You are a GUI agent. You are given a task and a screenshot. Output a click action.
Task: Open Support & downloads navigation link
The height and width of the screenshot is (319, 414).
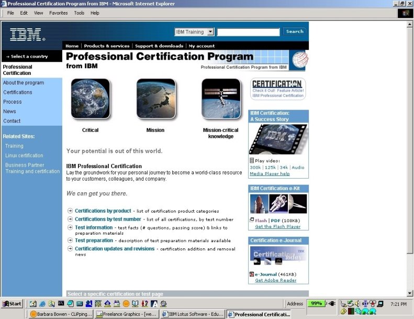click(x=159, y=46)
